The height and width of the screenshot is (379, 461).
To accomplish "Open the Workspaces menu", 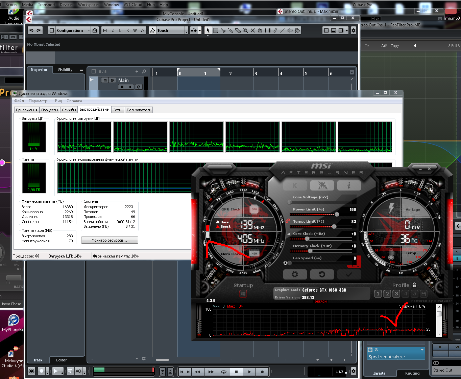I will coord(89,5).
